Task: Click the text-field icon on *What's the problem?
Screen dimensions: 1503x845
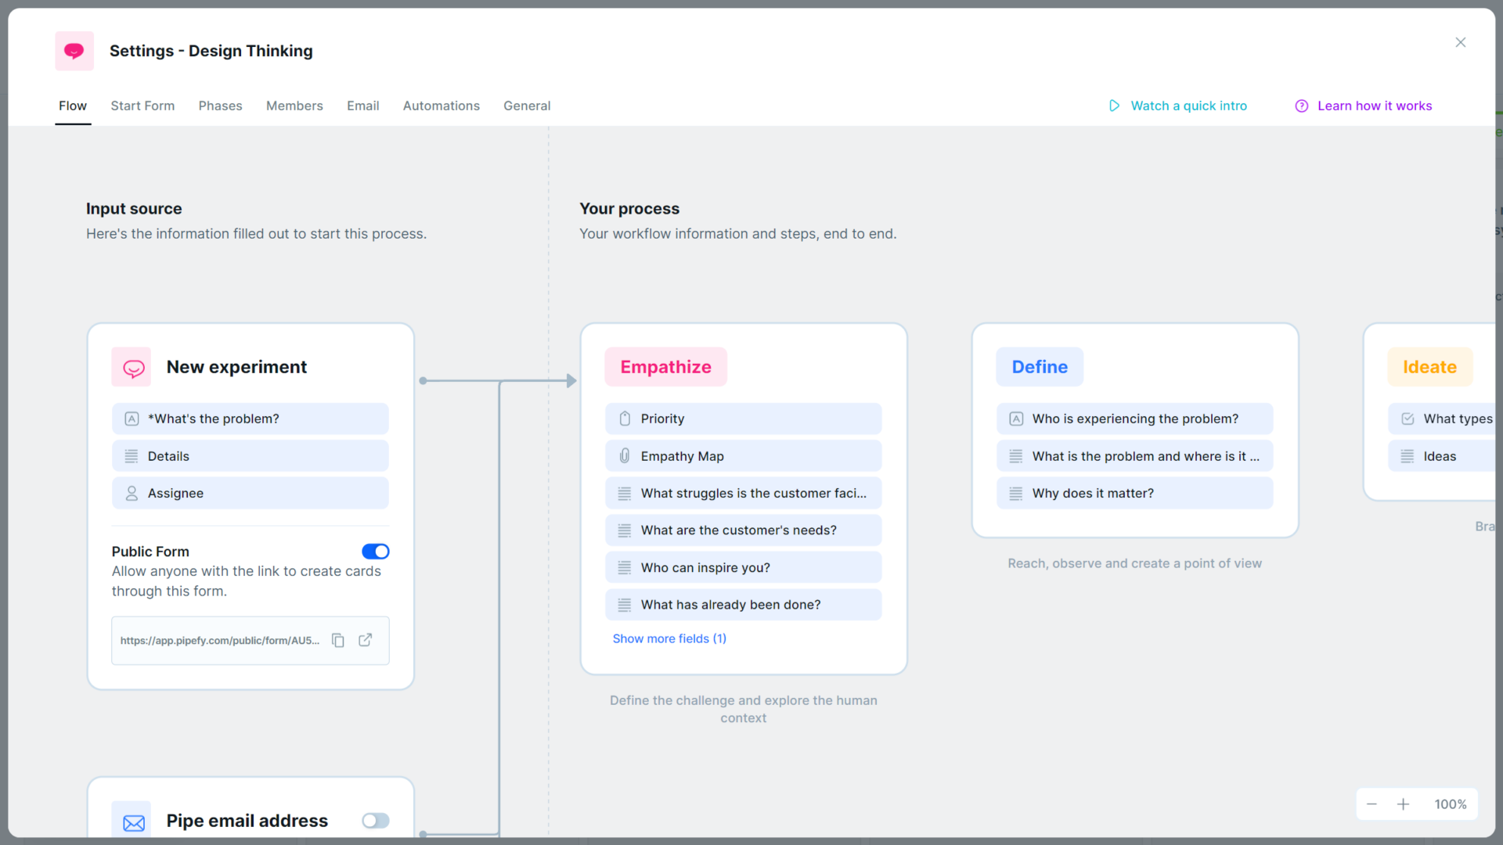Action: (x=132, y=419)
